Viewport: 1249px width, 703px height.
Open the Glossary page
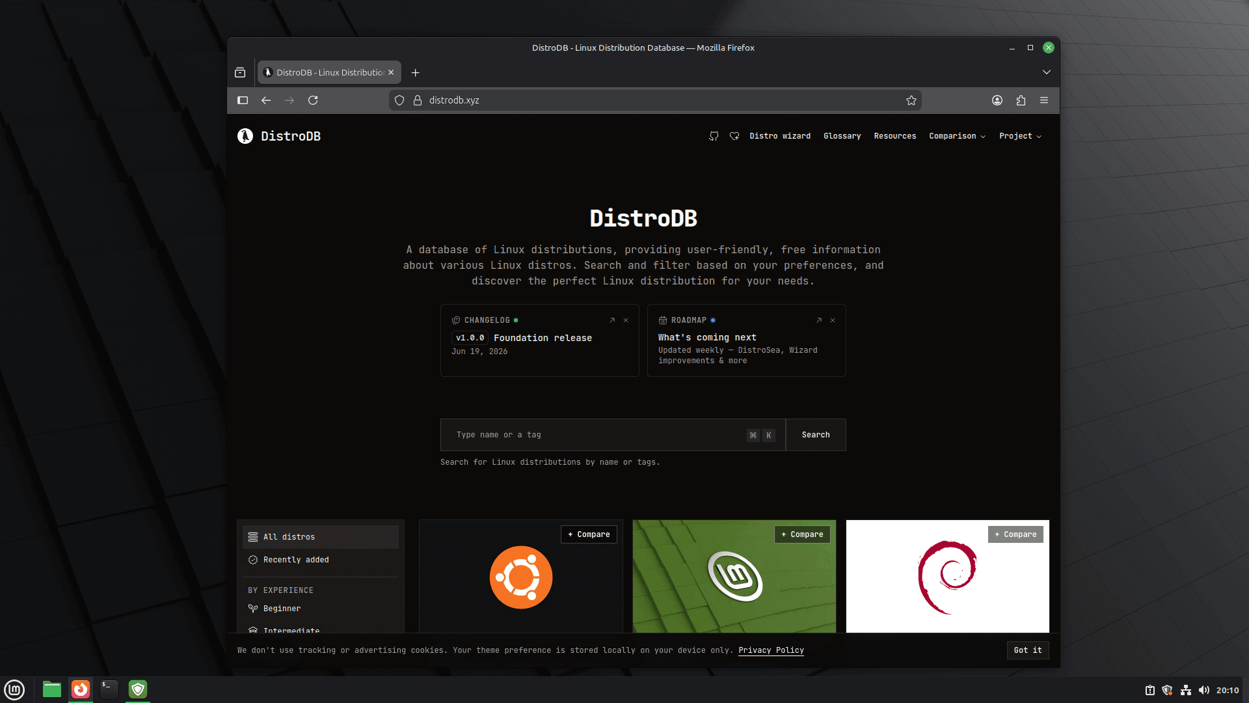coord(842,136)
